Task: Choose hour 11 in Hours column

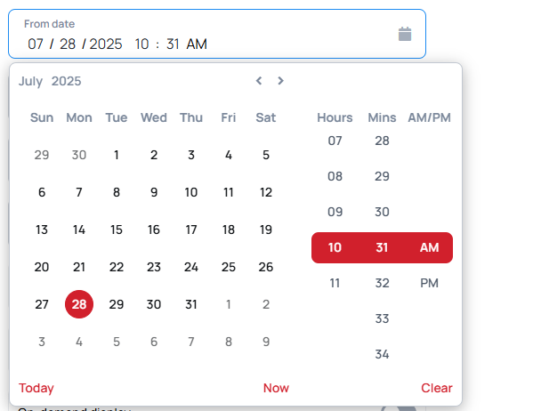Action: pyautogui.click(x=335, y=283)
